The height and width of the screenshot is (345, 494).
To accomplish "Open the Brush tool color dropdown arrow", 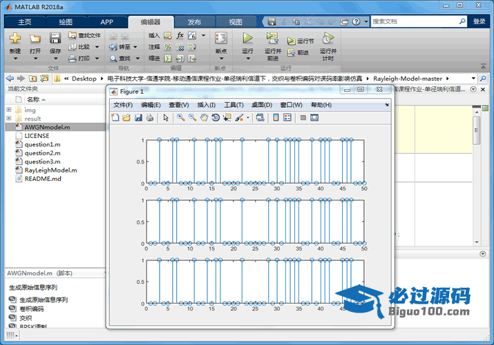I will coord(247,119).
